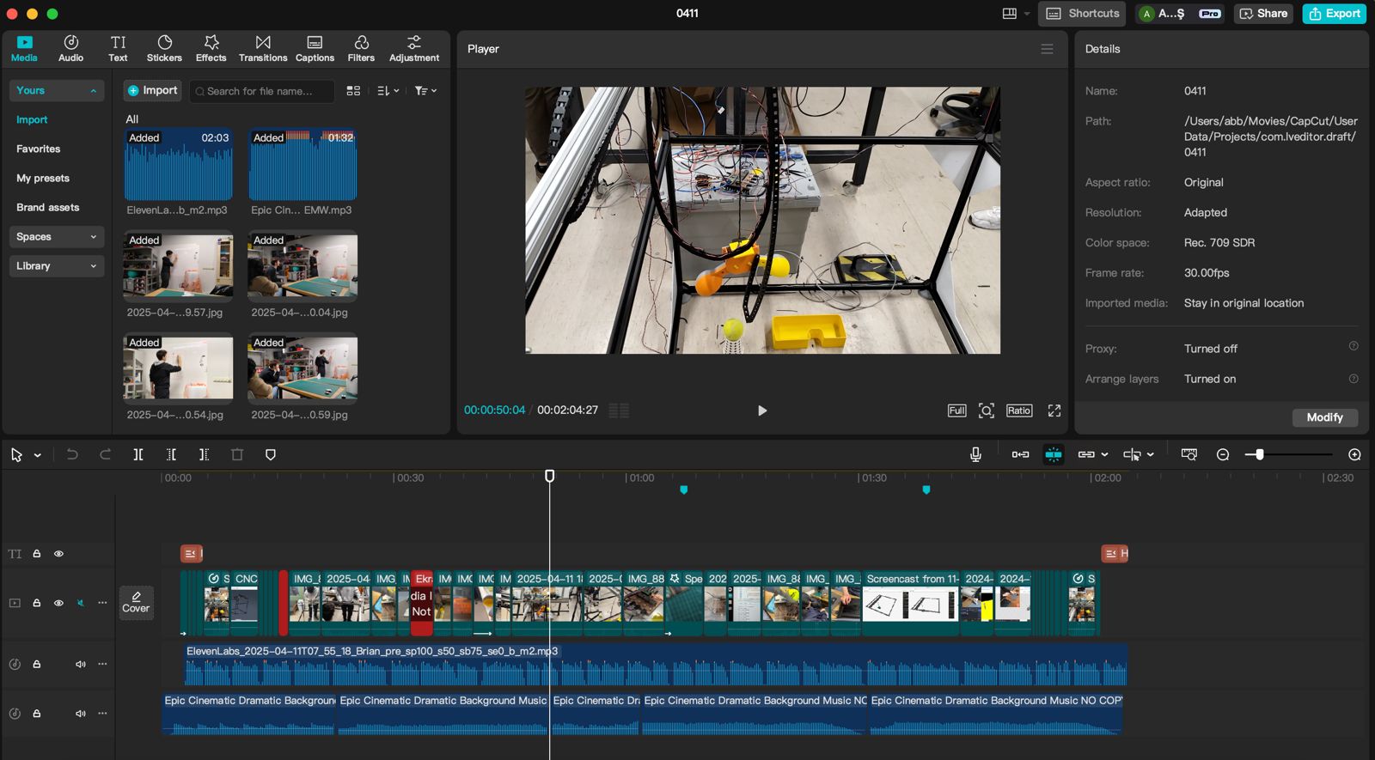
Task: Enter fullscreen preview in Player
Action: tap(1054, 410)
